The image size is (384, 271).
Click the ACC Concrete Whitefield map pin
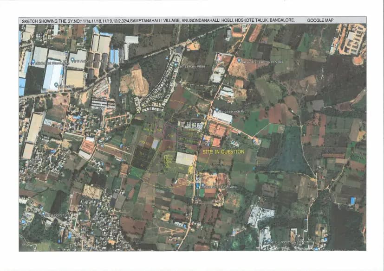[269, 241]
